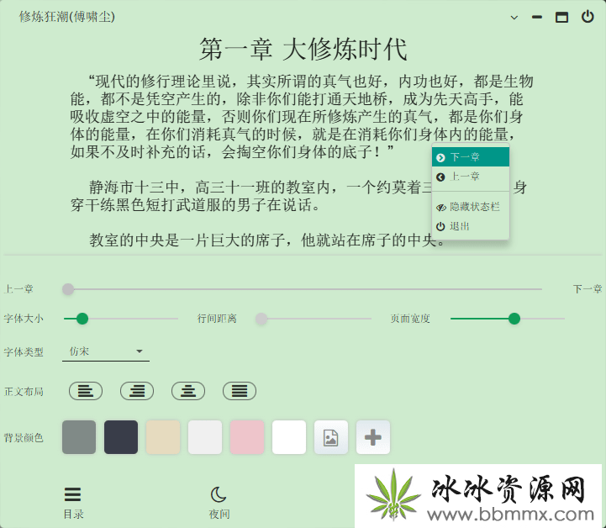Select the white background color swatch
The width and height of the screenshot is (606, 528).
289,437
